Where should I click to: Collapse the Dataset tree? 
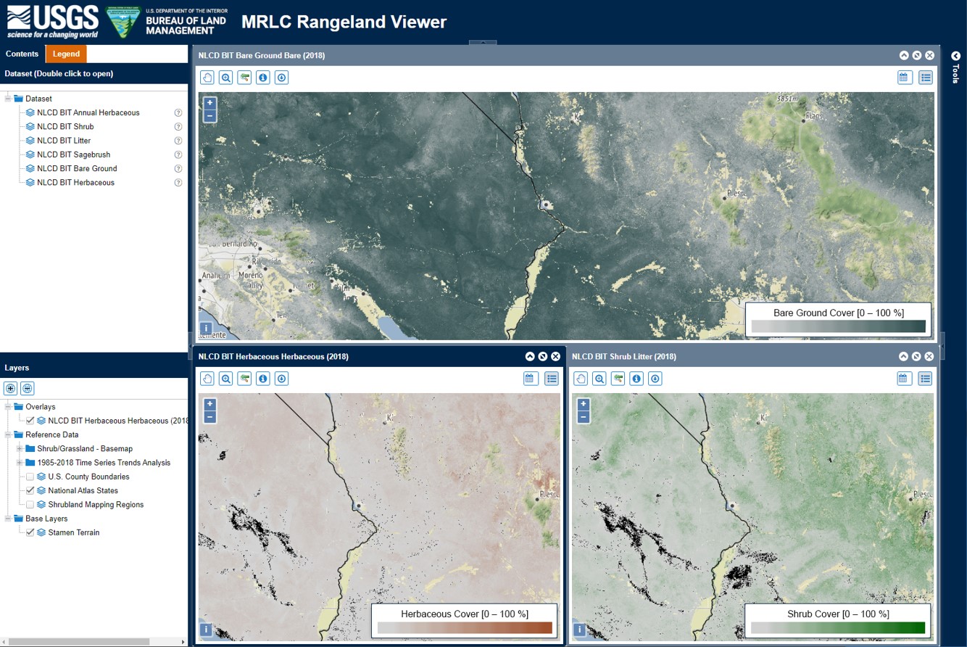click(7, 98)
